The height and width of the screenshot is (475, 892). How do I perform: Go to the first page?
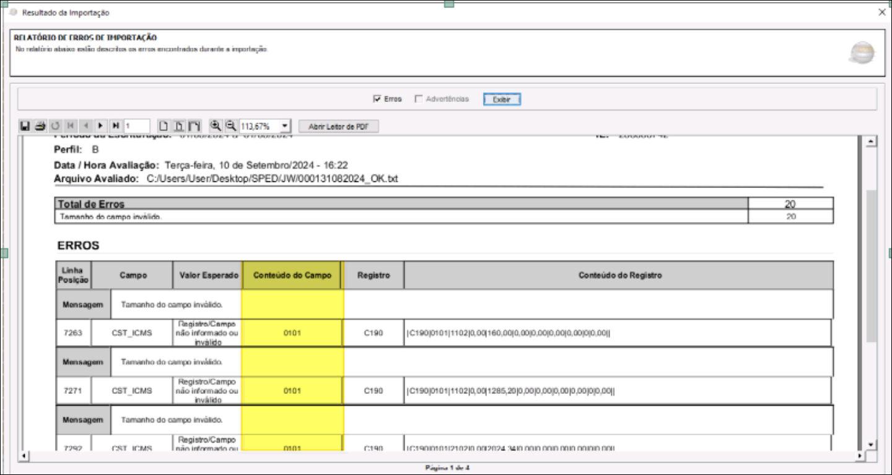point(71,126)
